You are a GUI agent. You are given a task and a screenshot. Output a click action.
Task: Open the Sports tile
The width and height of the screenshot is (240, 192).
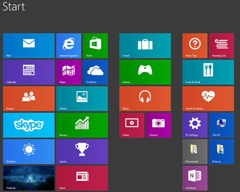click(x=82, y=152)
